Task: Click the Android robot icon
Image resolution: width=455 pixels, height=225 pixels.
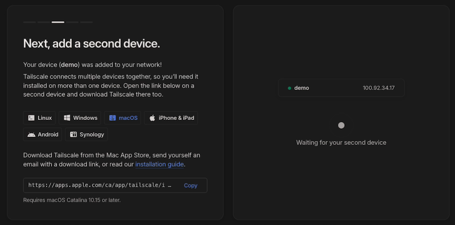Action: [32, 135]
